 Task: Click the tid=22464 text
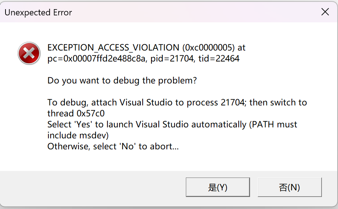click(x=219, y=59)
